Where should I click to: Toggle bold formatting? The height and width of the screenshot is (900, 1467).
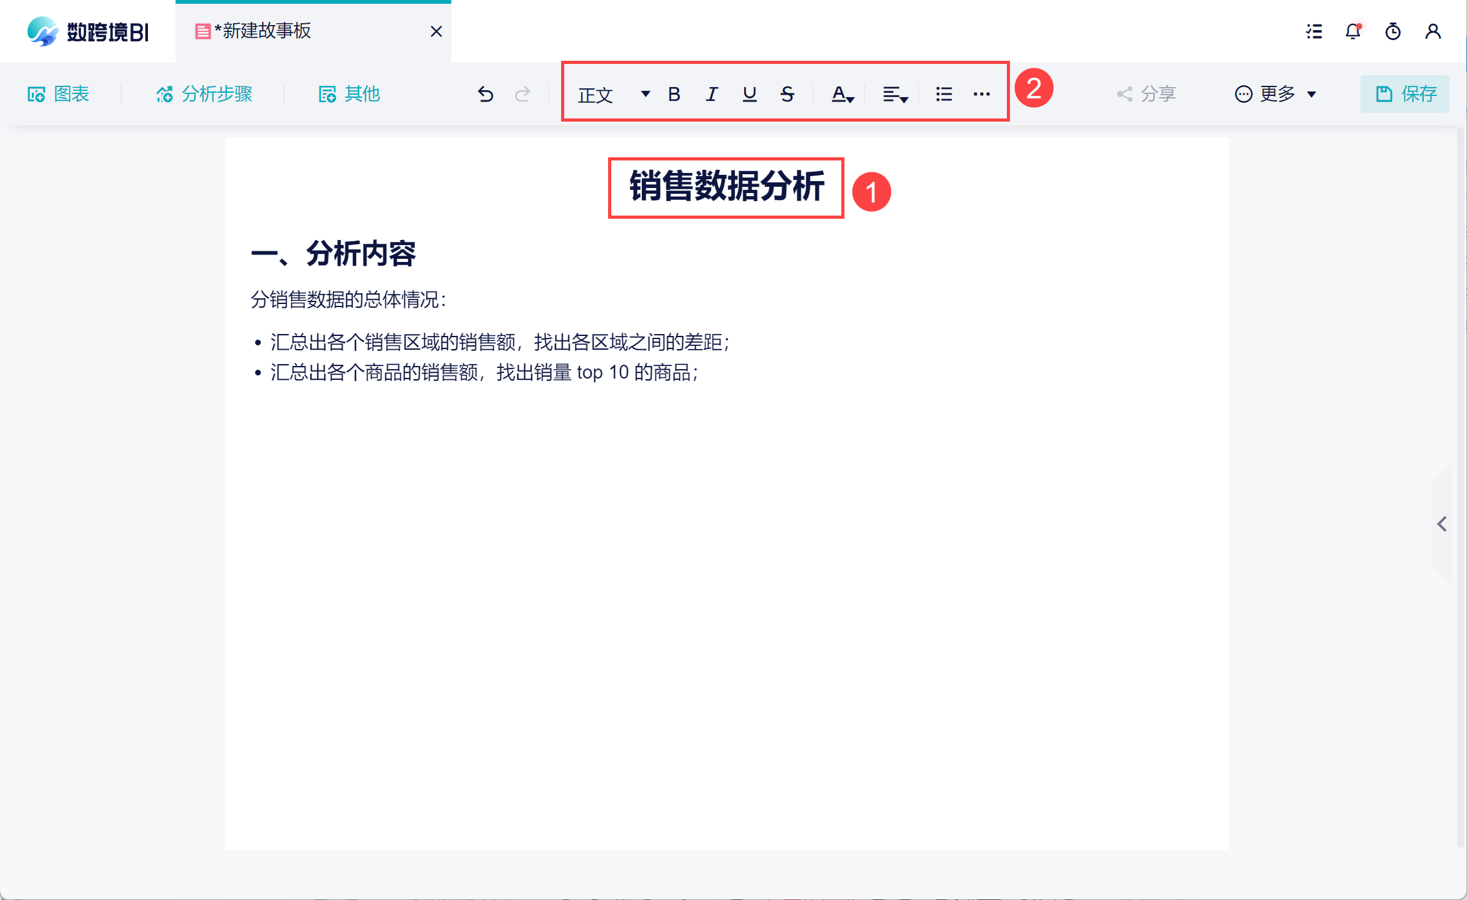click(674, 94)
